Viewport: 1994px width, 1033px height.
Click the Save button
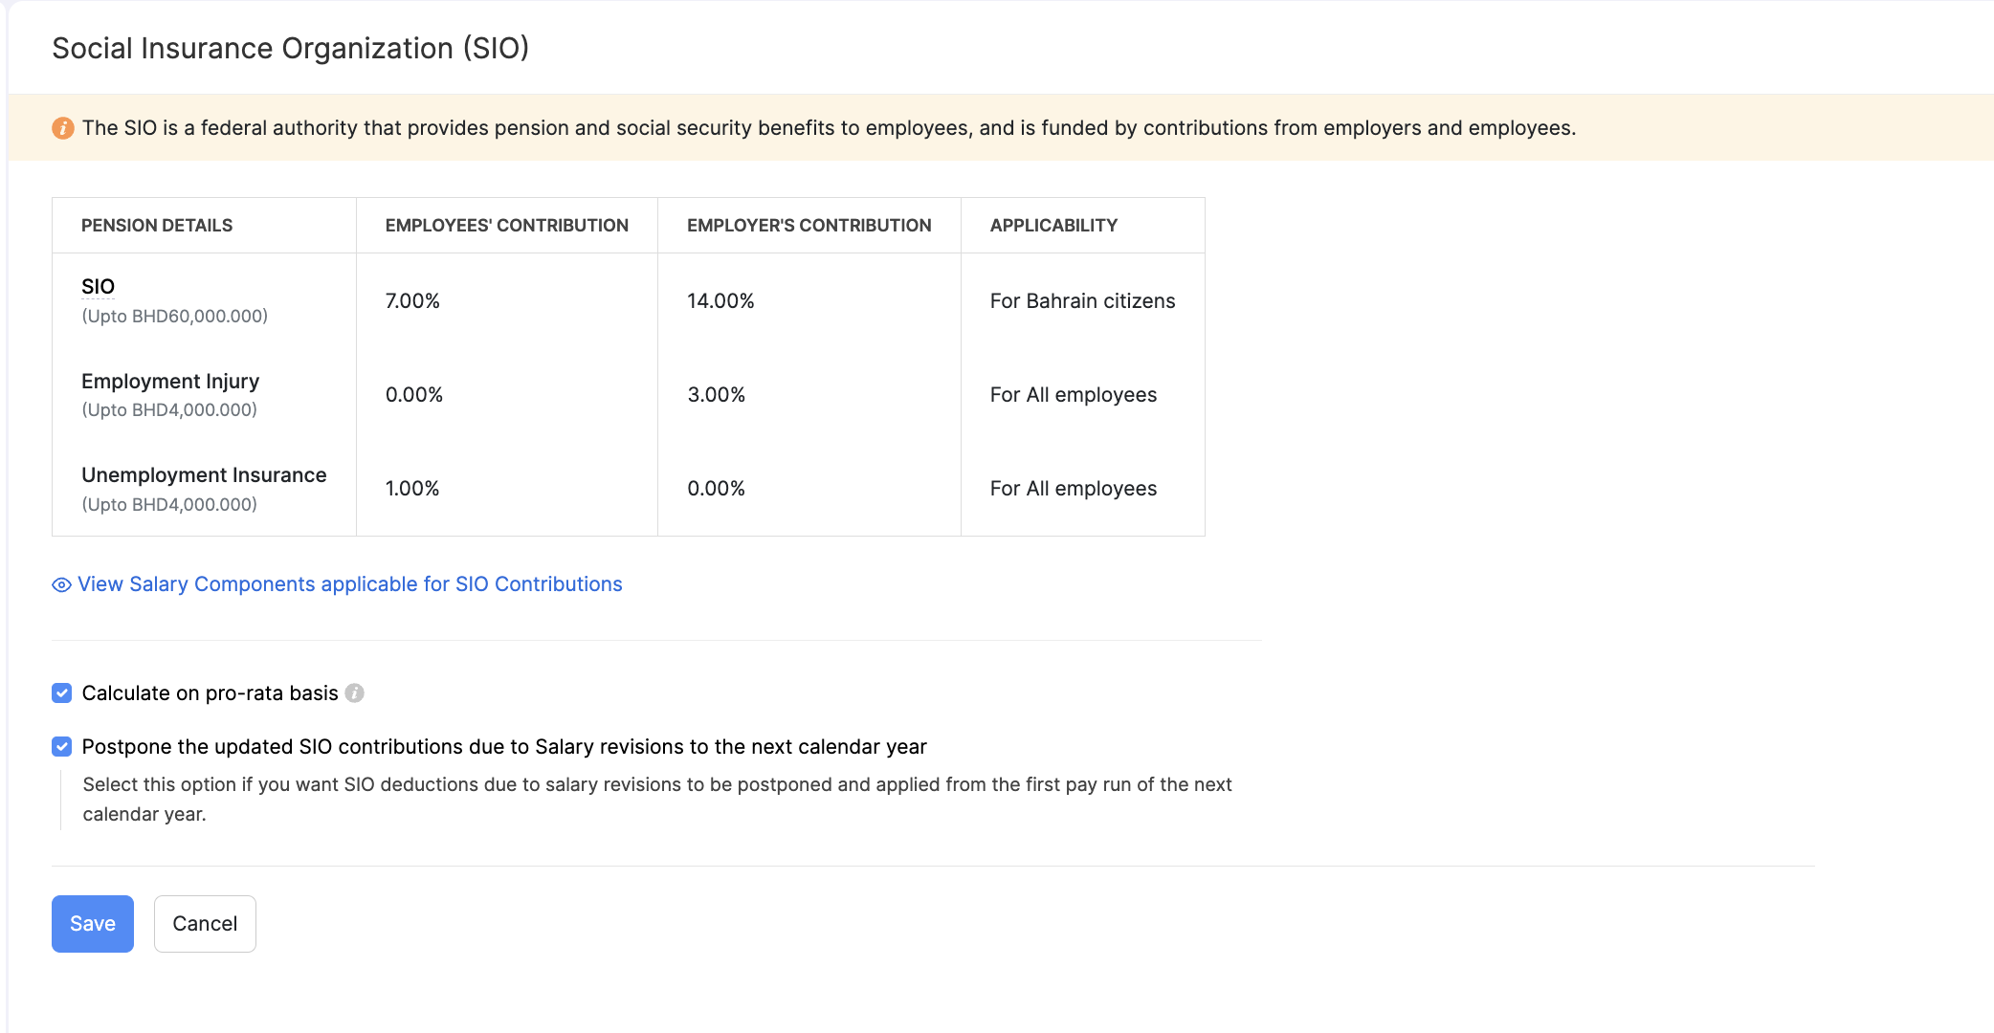point(93,924)
